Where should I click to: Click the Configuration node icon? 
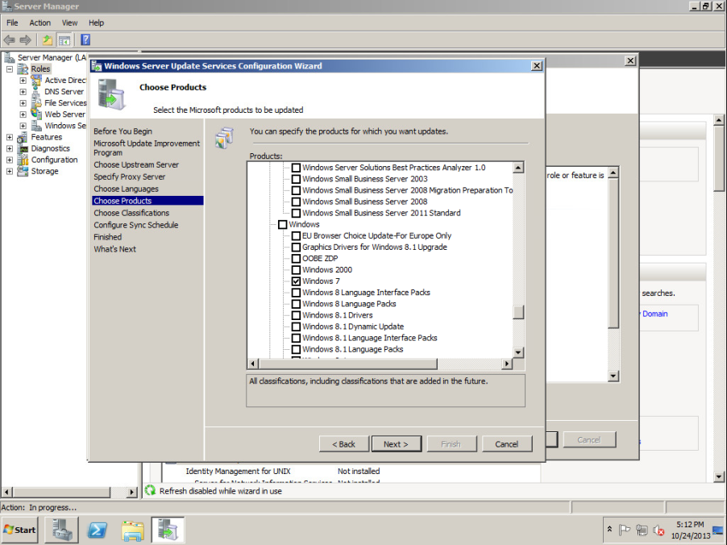coord(23,160)
